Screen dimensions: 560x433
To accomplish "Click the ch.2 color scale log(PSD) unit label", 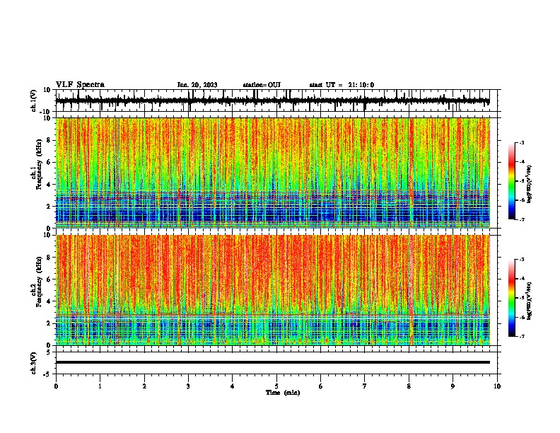I will pos(530,301).
